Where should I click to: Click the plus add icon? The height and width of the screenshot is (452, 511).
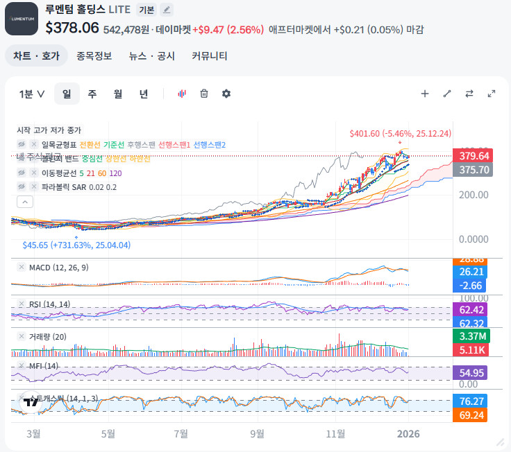pyautogui.click(x=425, y=94)
